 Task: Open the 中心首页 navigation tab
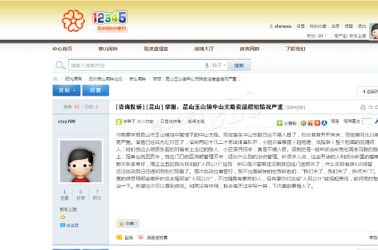pos(62,49)
